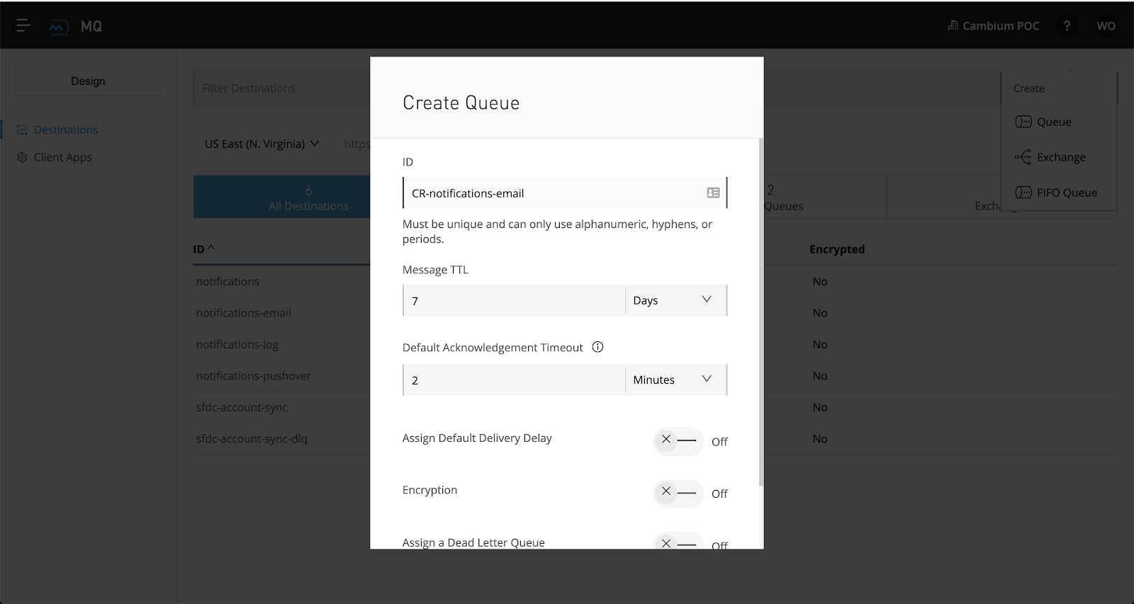Enable Assign Default Delivery Delay toggle

(x=678, y=440)
